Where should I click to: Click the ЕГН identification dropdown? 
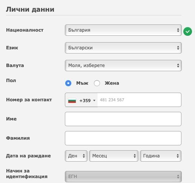click(123, 177)
